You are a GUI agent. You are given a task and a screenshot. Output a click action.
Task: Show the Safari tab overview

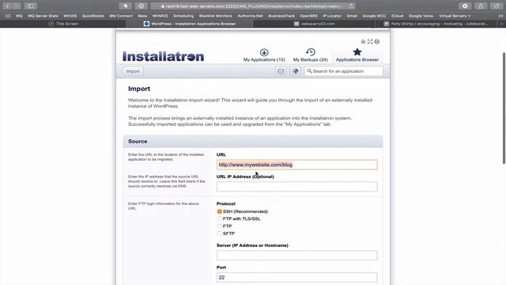click(x=497, y=6)
